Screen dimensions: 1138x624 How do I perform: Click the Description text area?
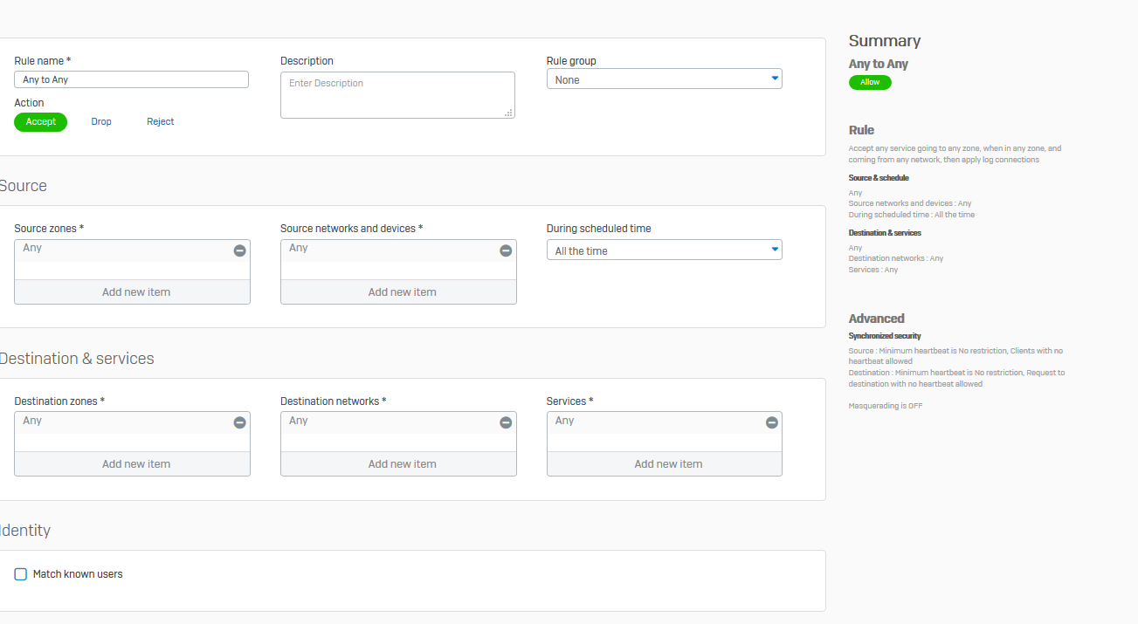pyautogui.click(x=397, y=94)
